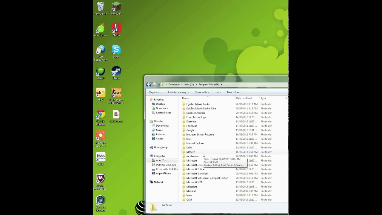Select the Nero folder

point(189,195)
